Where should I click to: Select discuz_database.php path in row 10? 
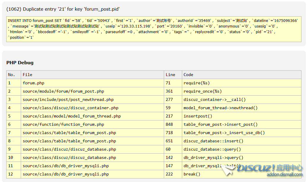[69, 158]
